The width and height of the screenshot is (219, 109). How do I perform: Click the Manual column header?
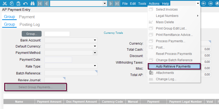coord(133,102)
